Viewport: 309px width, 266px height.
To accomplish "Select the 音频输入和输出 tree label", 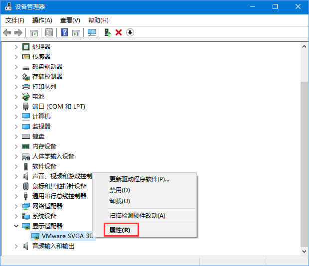I will click(x=53, y=246).
